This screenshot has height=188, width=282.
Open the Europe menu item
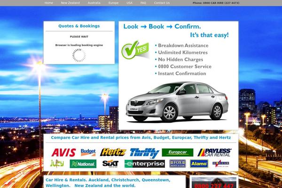point(113,3)
